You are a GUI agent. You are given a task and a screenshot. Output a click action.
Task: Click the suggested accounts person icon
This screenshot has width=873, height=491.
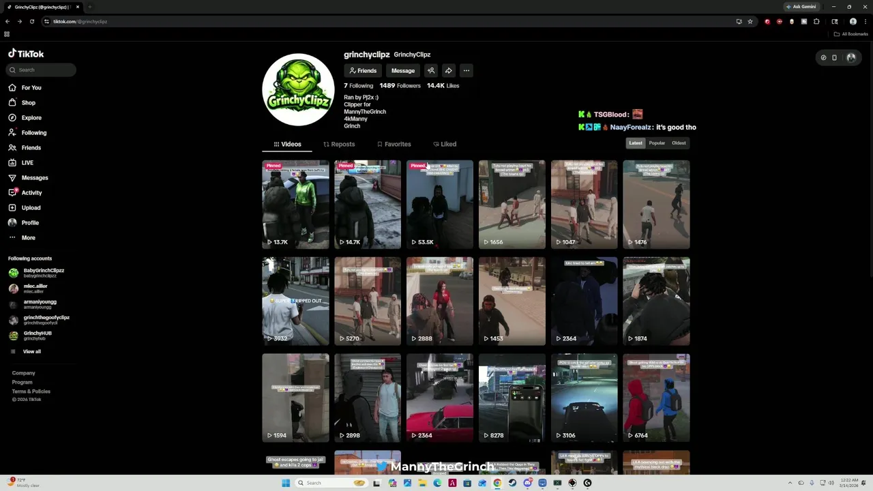point(431,70)
